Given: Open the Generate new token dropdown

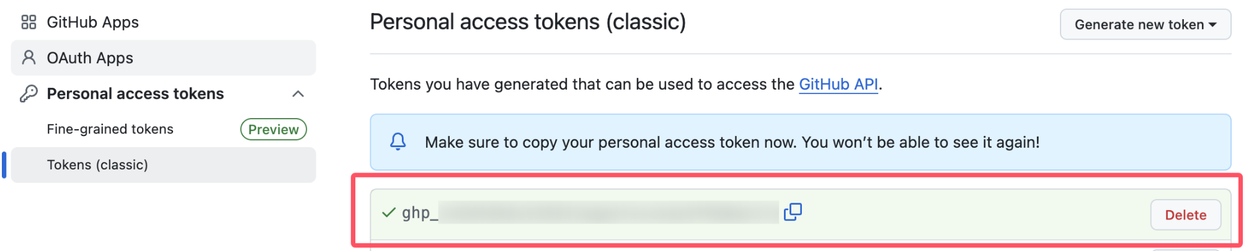Looking at the screenshot, I should click(1145, 25).
